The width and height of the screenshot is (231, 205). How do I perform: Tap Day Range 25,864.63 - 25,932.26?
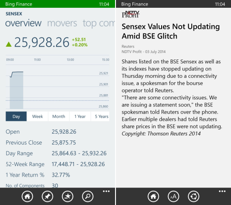[x=79, y=153]
